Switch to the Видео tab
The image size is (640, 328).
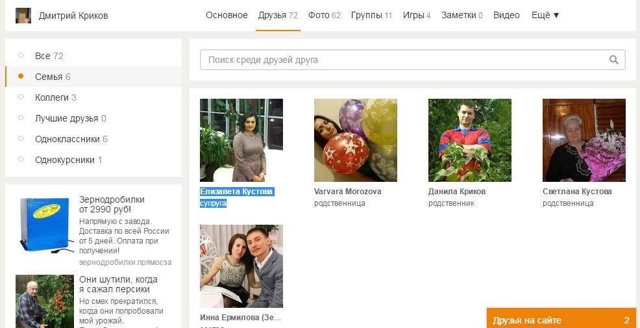[x=506, y=16]
